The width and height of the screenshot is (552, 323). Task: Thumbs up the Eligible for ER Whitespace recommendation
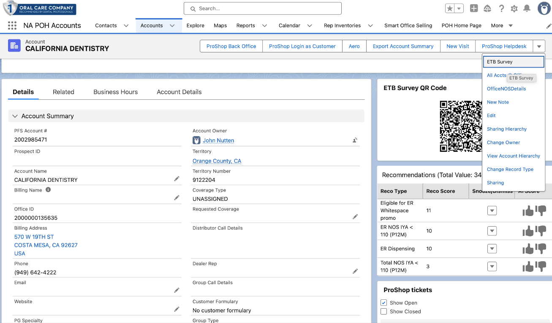[528, 211]
